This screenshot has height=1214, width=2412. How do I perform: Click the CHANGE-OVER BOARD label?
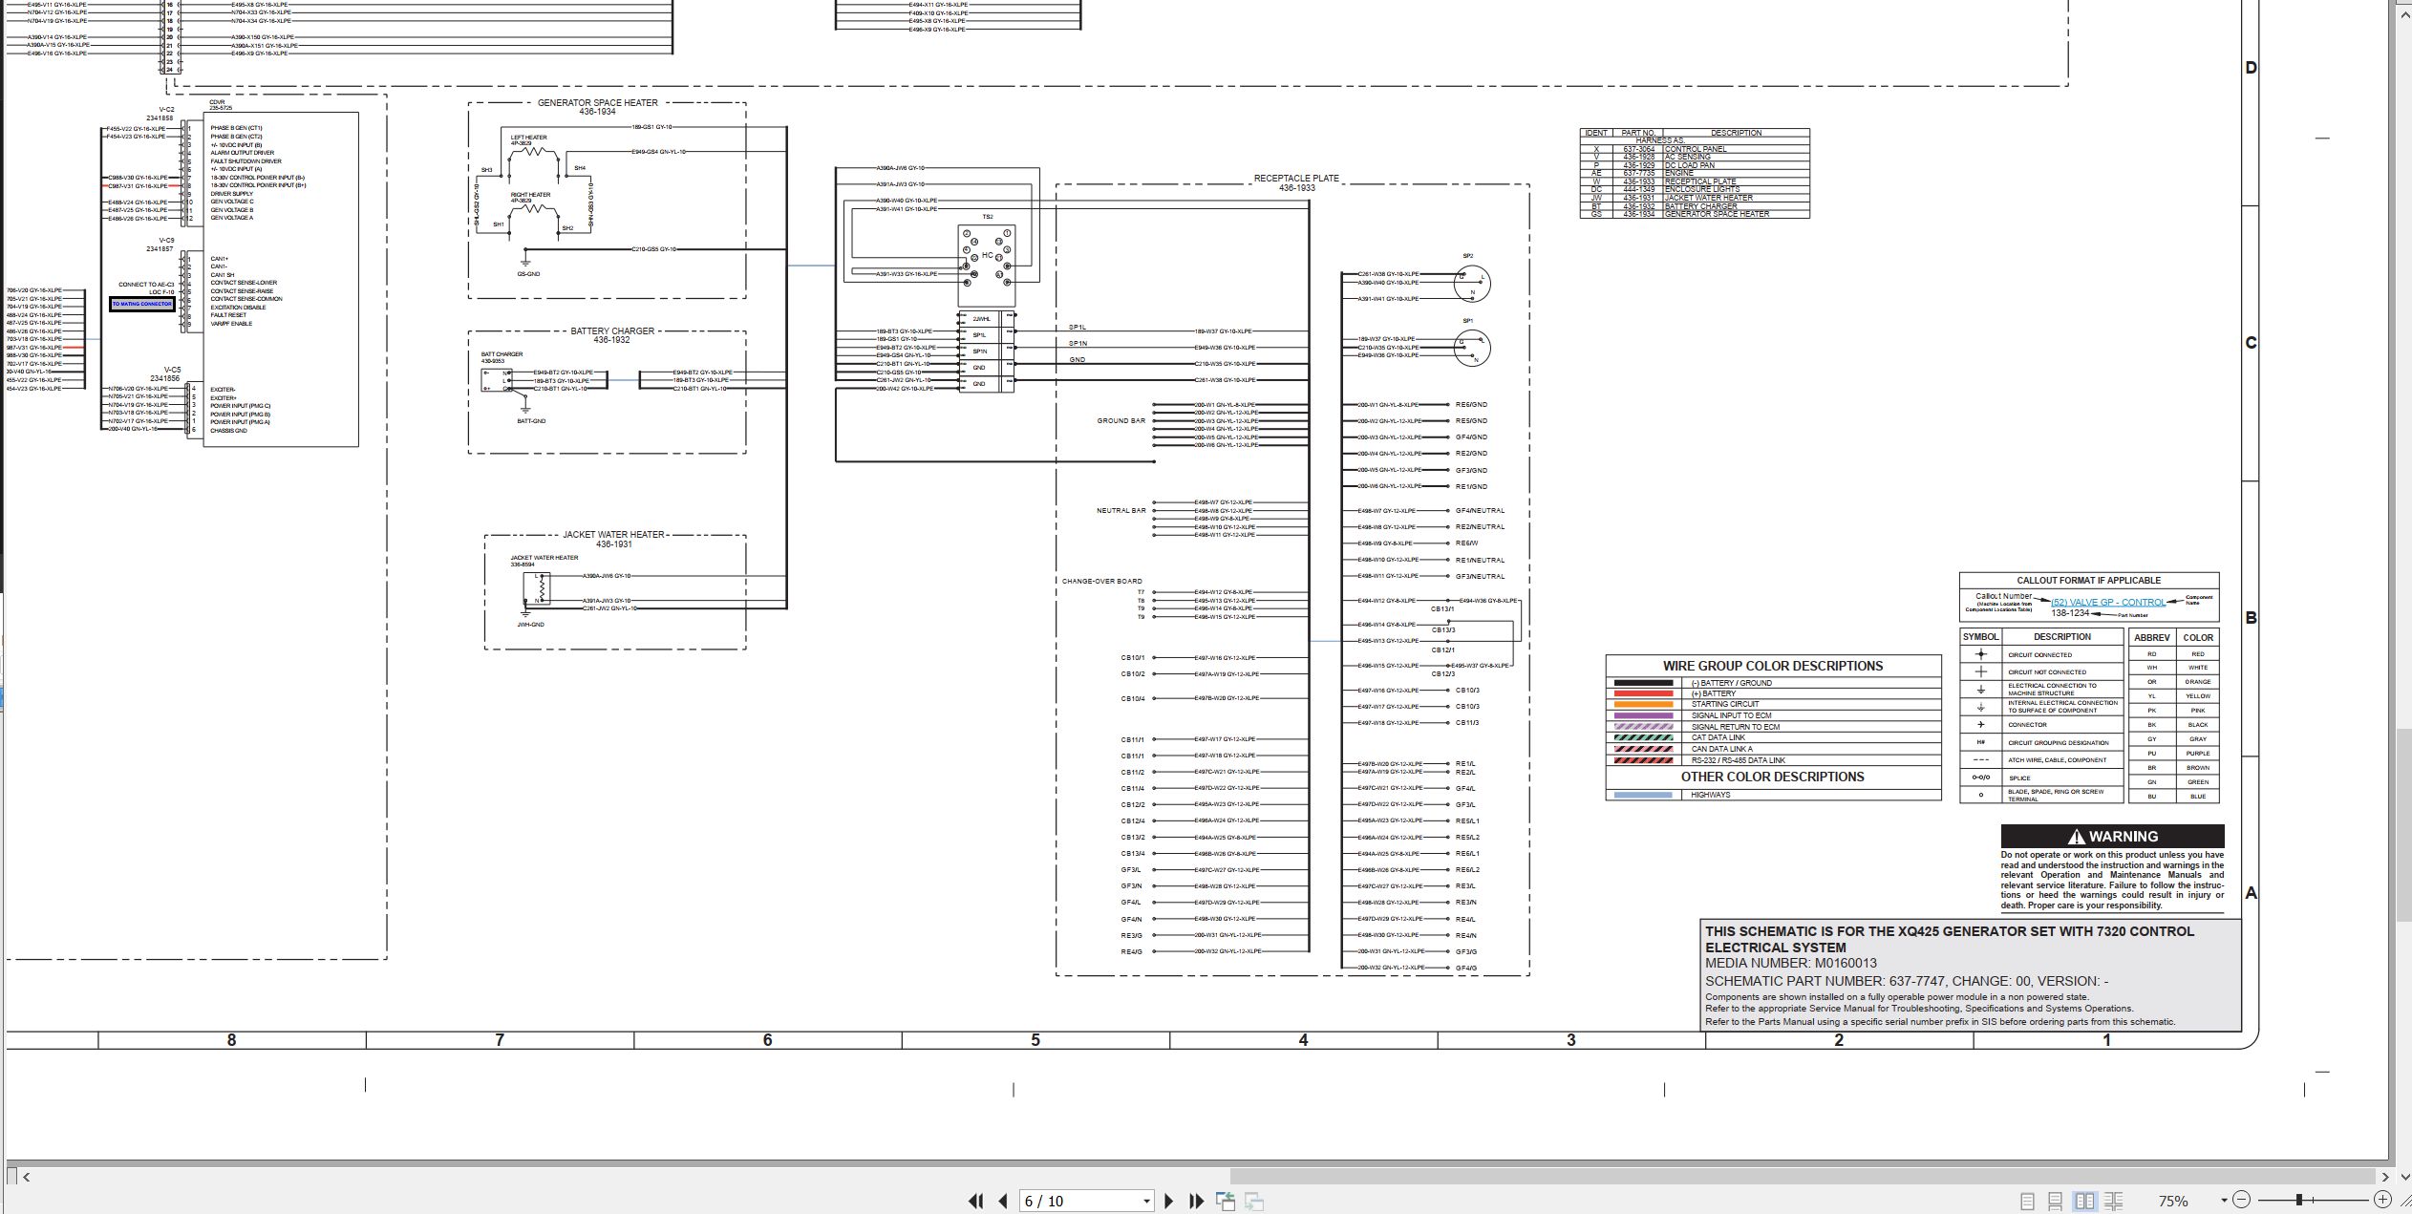pyautogui.click(x=1101, y=582)
